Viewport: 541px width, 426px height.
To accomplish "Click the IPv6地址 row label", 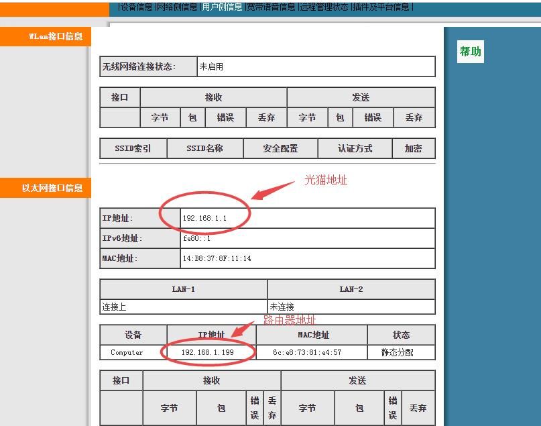I will tap(140, 238).
